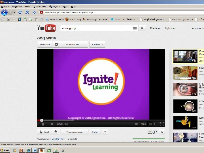
Task: Open the on-screen keyboard icon in search box
Action: [x=135, y=28]
